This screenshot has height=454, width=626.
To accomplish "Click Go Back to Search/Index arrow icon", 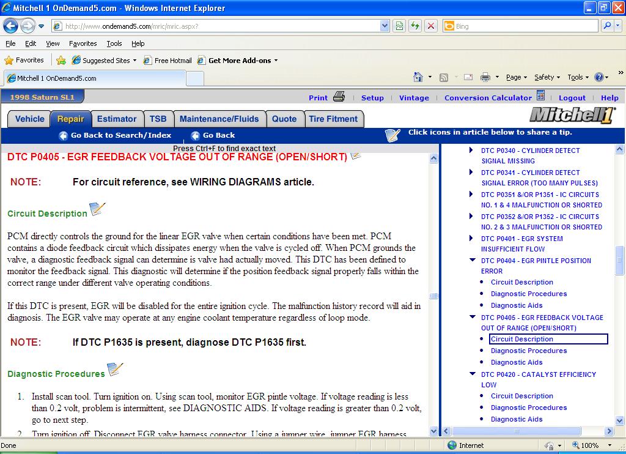I will point(63,135).
